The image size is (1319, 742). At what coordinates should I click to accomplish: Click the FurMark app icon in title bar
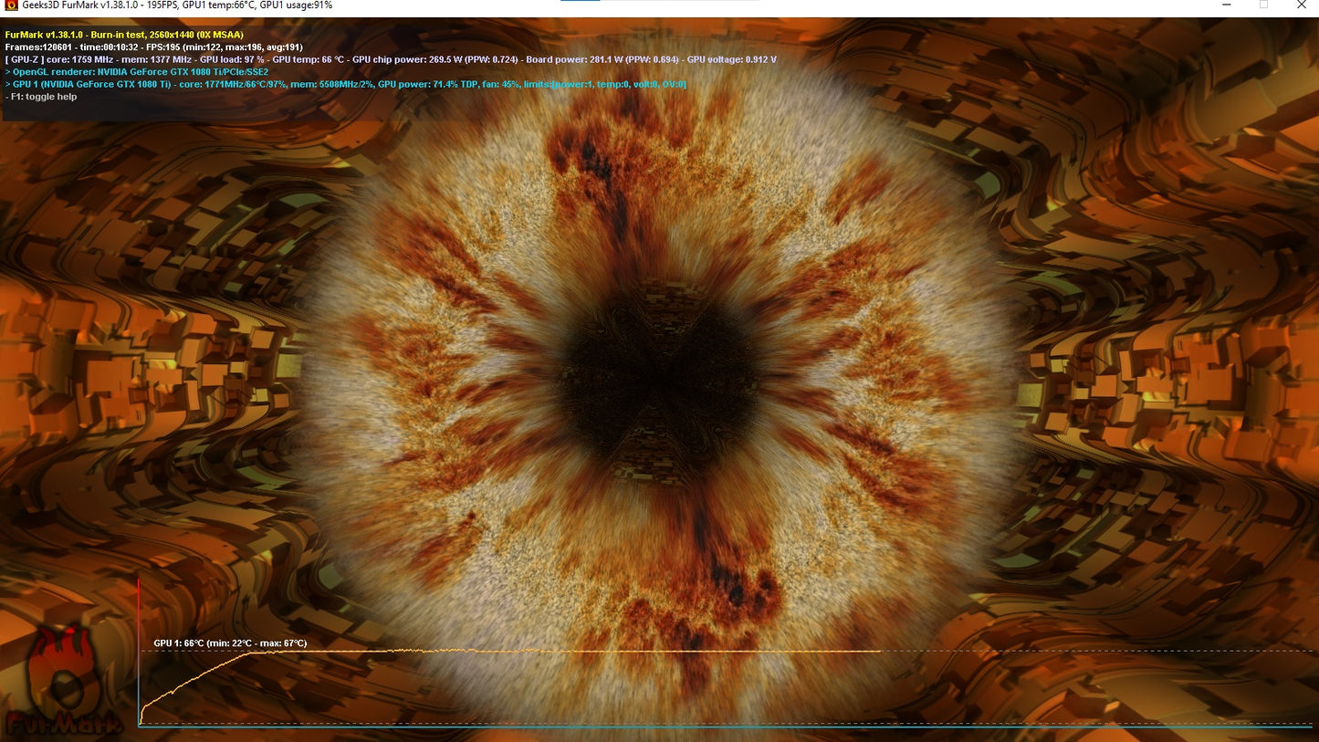point(10,5)
